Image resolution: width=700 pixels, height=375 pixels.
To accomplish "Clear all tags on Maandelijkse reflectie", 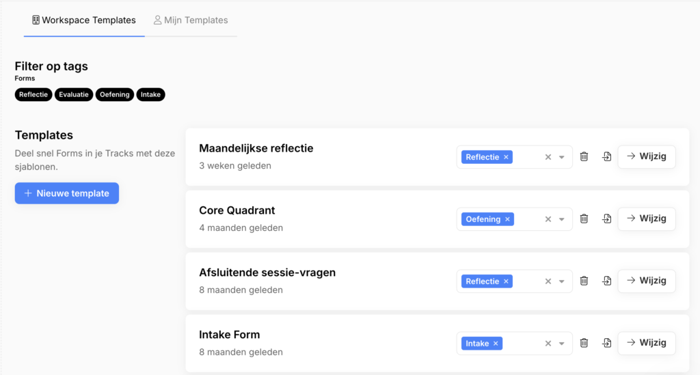I will (x=548, y=157).
